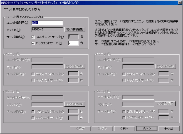Click マシン情報編集 in 2ユニット目

click(75, 67)
